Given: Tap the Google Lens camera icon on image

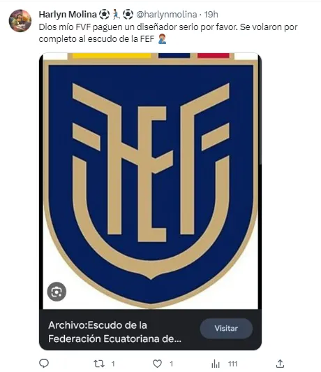Looking at the screenshot, I should click(x=57, y=292).
